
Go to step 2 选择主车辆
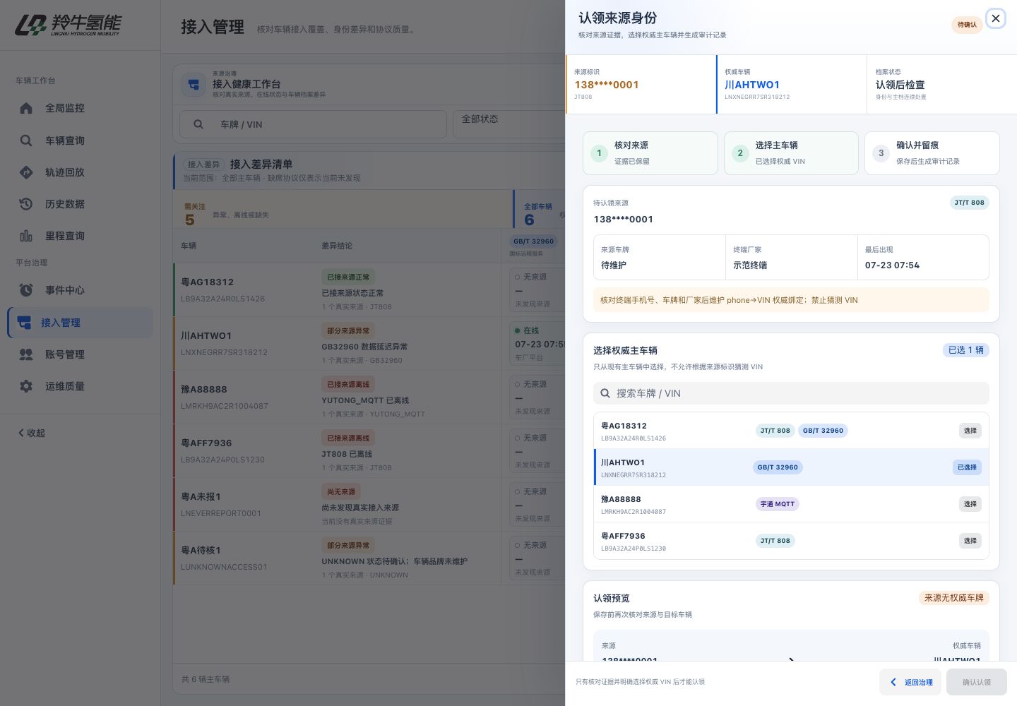click(x=791, y=153)
